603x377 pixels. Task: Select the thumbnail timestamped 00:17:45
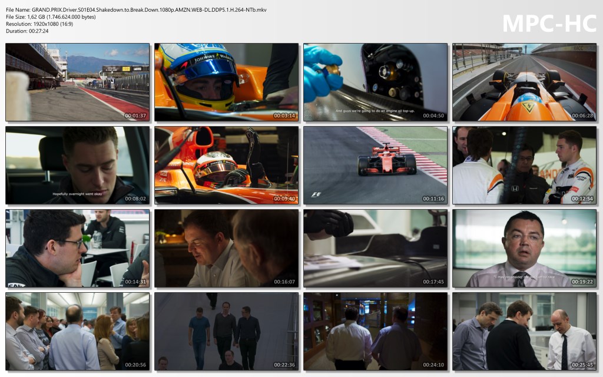[375, 248]
